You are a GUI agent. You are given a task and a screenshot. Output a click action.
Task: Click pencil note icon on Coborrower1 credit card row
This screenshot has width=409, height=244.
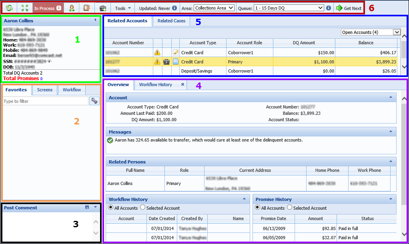pos(176,53)
